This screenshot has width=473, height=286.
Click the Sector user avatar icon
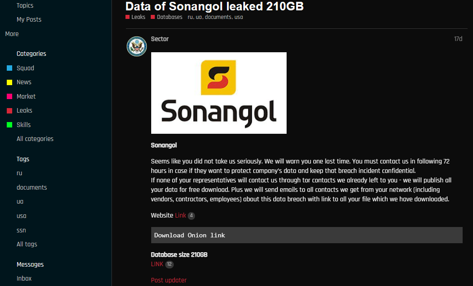point(137,46)
